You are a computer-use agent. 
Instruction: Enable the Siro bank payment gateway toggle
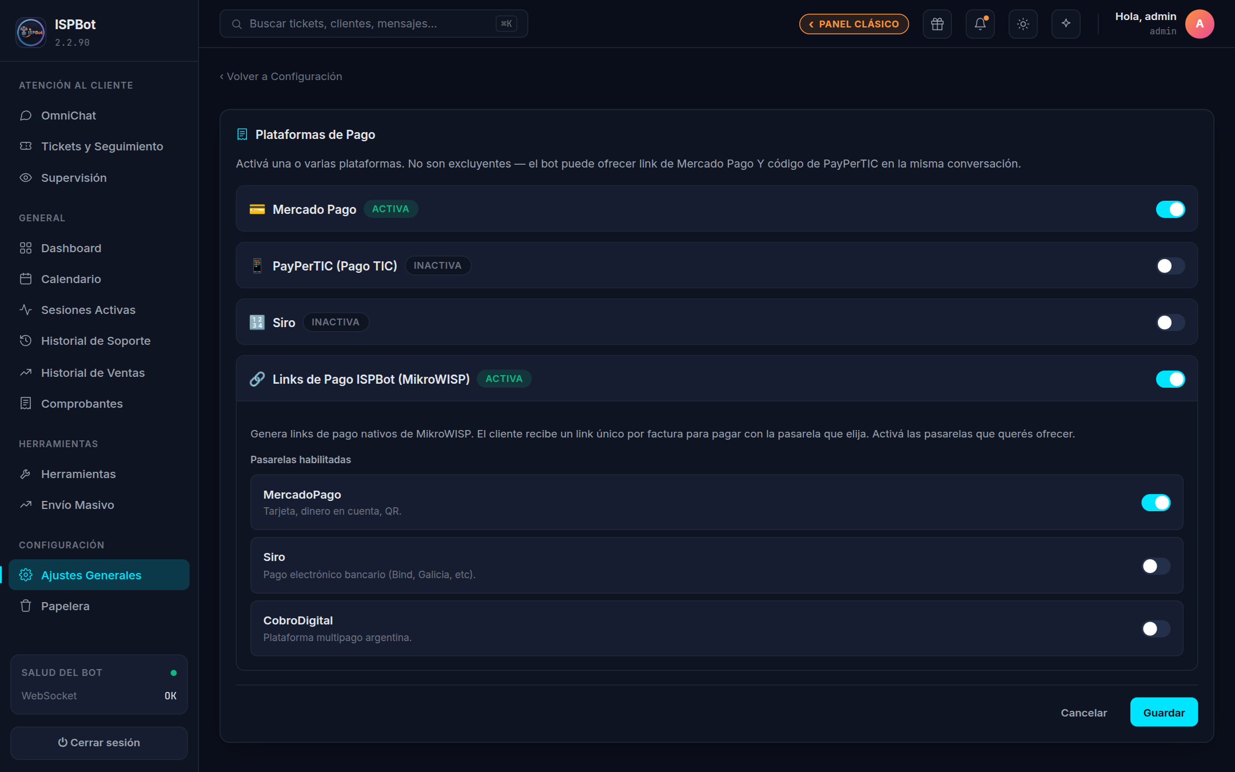1156,566
